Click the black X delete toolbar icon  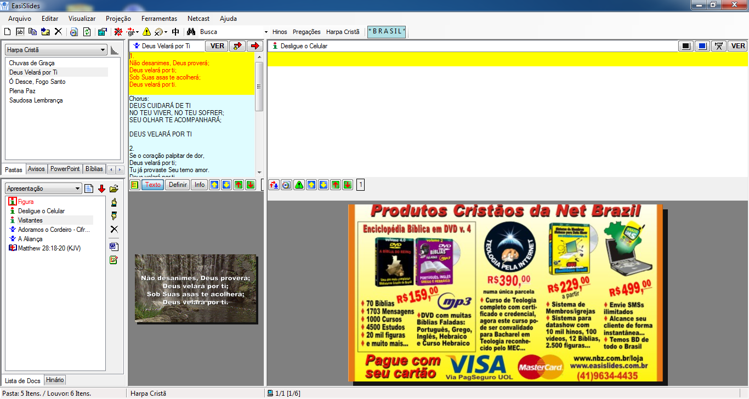(x=58, y=32)
